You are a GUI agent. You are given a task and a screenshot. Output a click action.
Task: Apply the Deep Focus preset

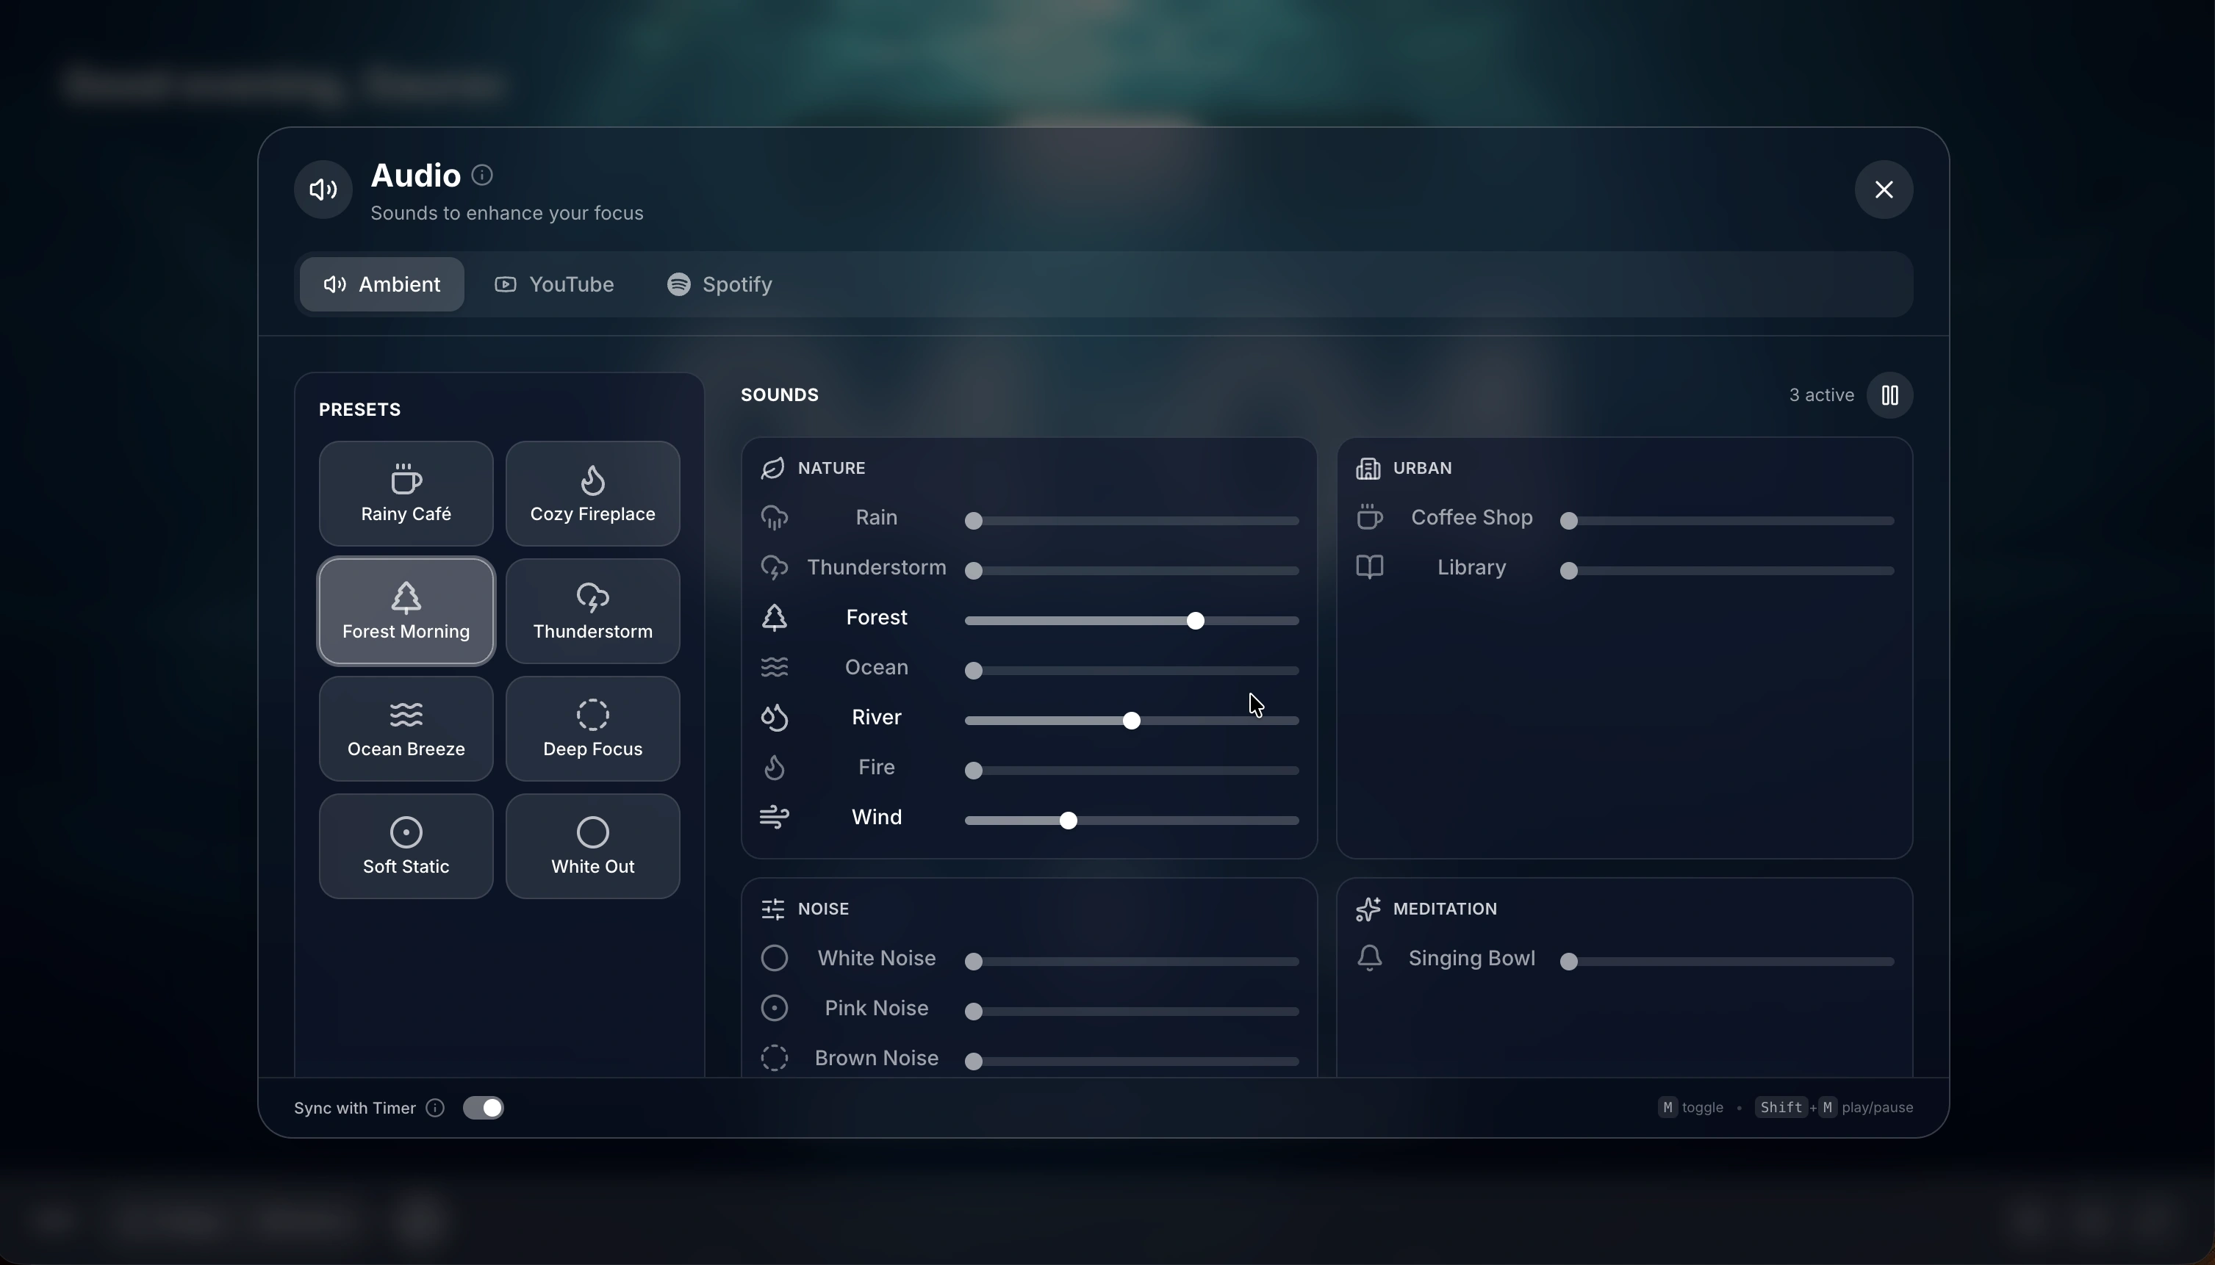point(592,728)
